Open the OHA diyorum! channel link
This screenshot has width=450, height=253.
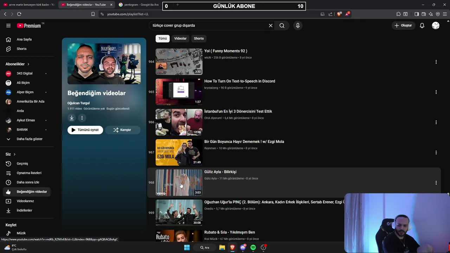pyautogui.click(x=213, y=118)
